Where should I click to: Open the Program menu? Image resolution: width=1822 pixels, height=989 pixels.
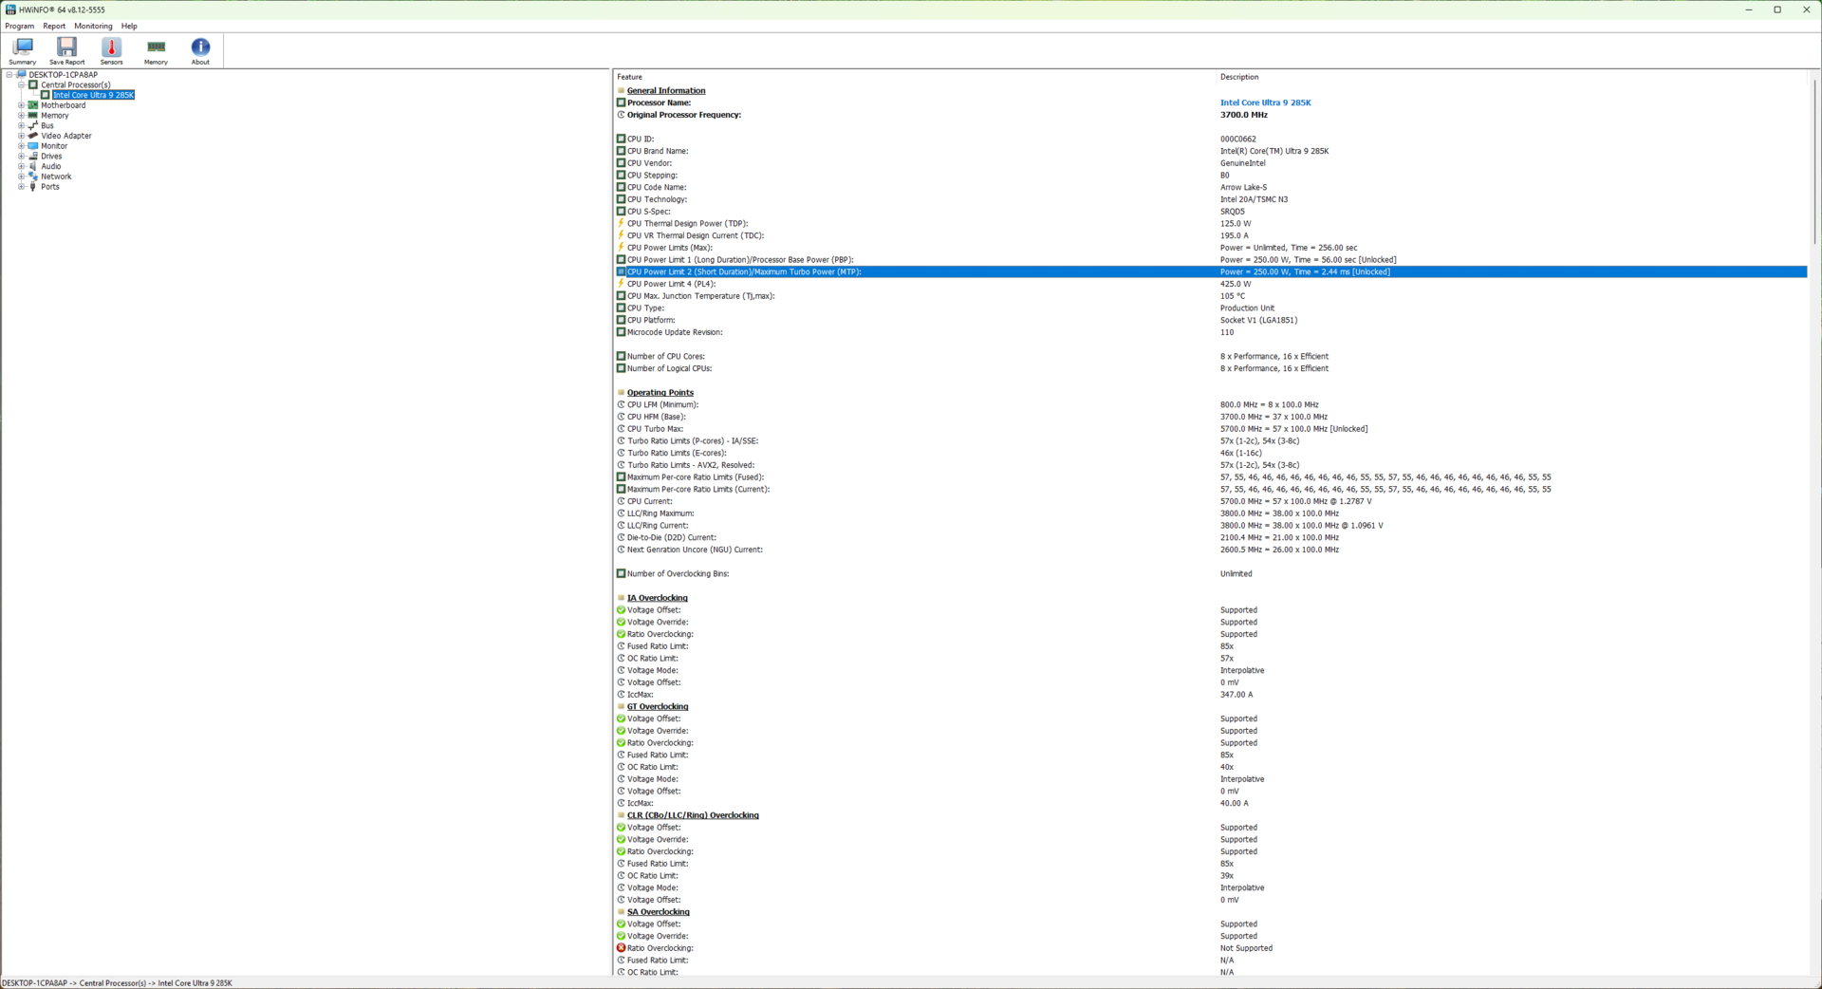pyautogui.click(x=20, y=26)
